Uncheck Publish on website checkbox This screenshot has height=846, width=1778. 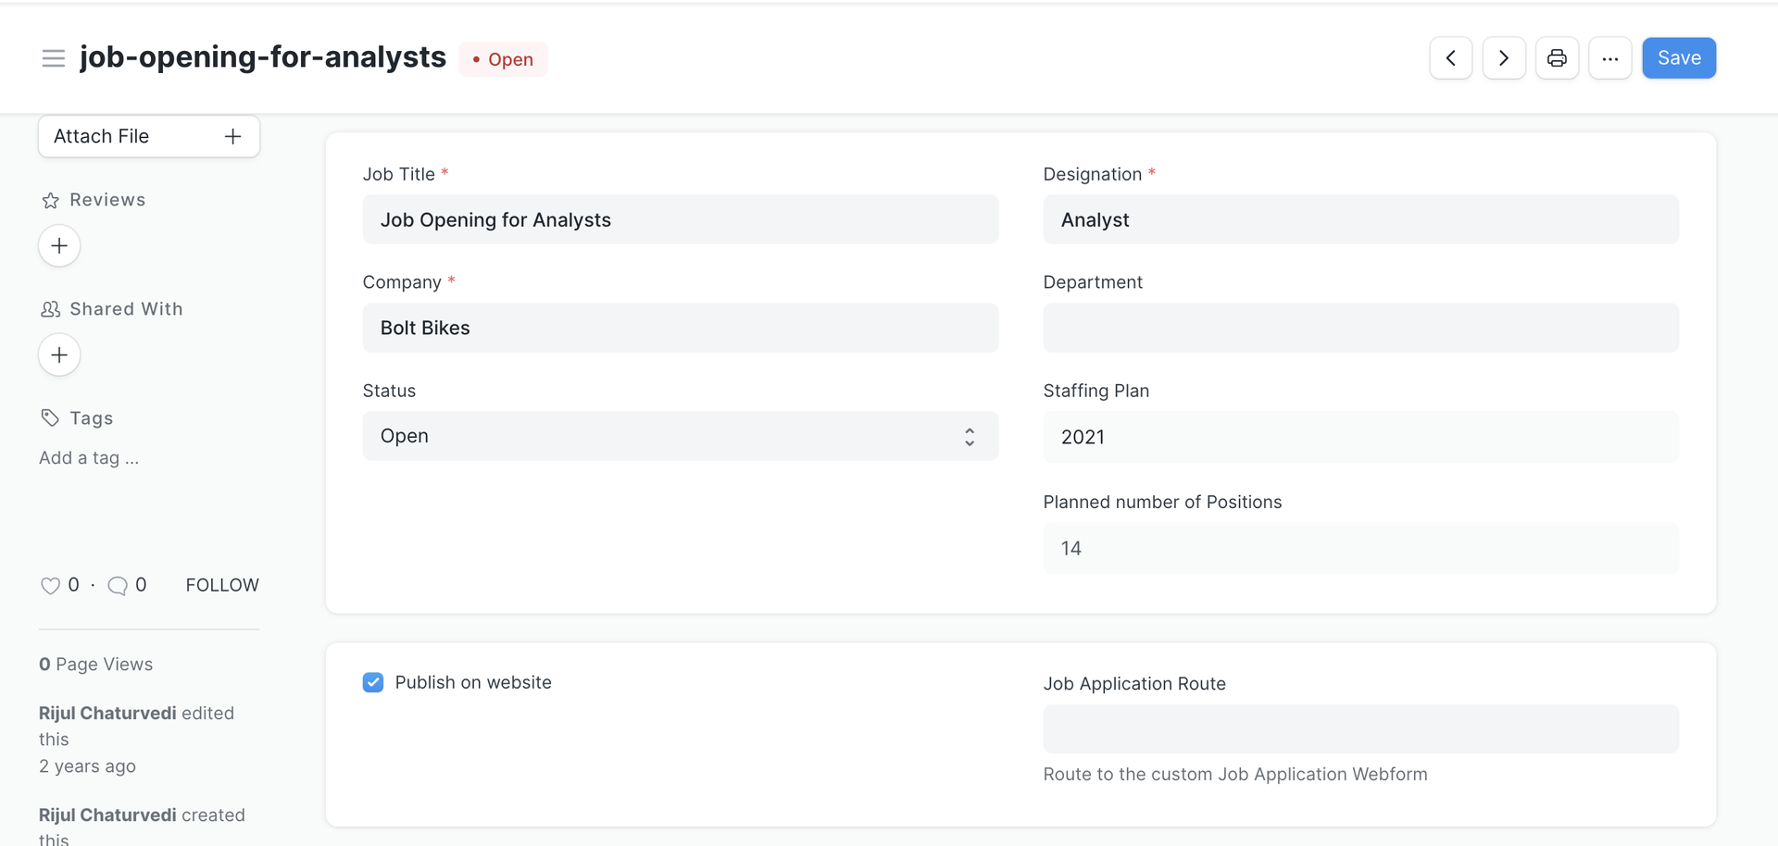point(373,683)
